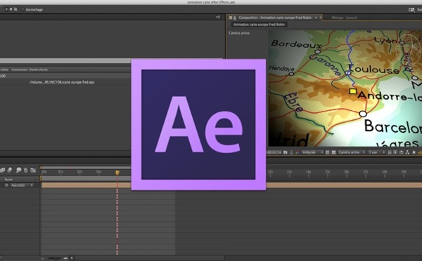Screen dimensions: 422x261
Task: Click the composition flowchart icon
Action: [407, 152]
